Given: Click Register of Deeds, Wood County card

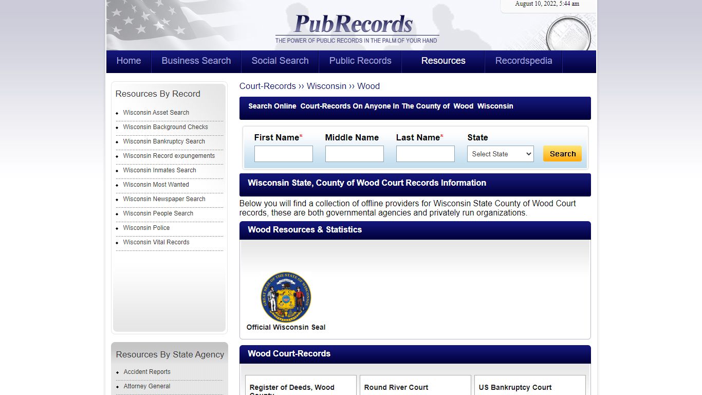Looking at the screenshot, I should tap(301, 386).
